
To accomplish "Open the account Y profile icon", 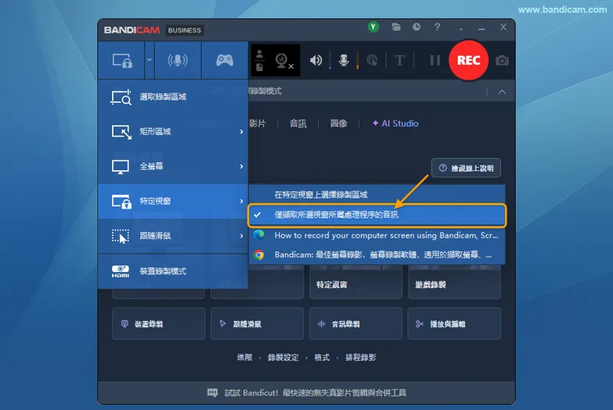I will click(373, 27).
